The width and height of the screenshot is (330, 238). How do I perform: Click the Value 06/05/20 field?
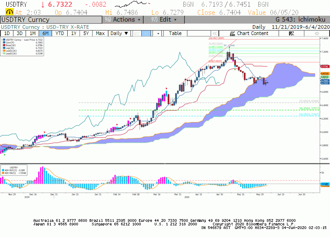click(x=273, y=13)
